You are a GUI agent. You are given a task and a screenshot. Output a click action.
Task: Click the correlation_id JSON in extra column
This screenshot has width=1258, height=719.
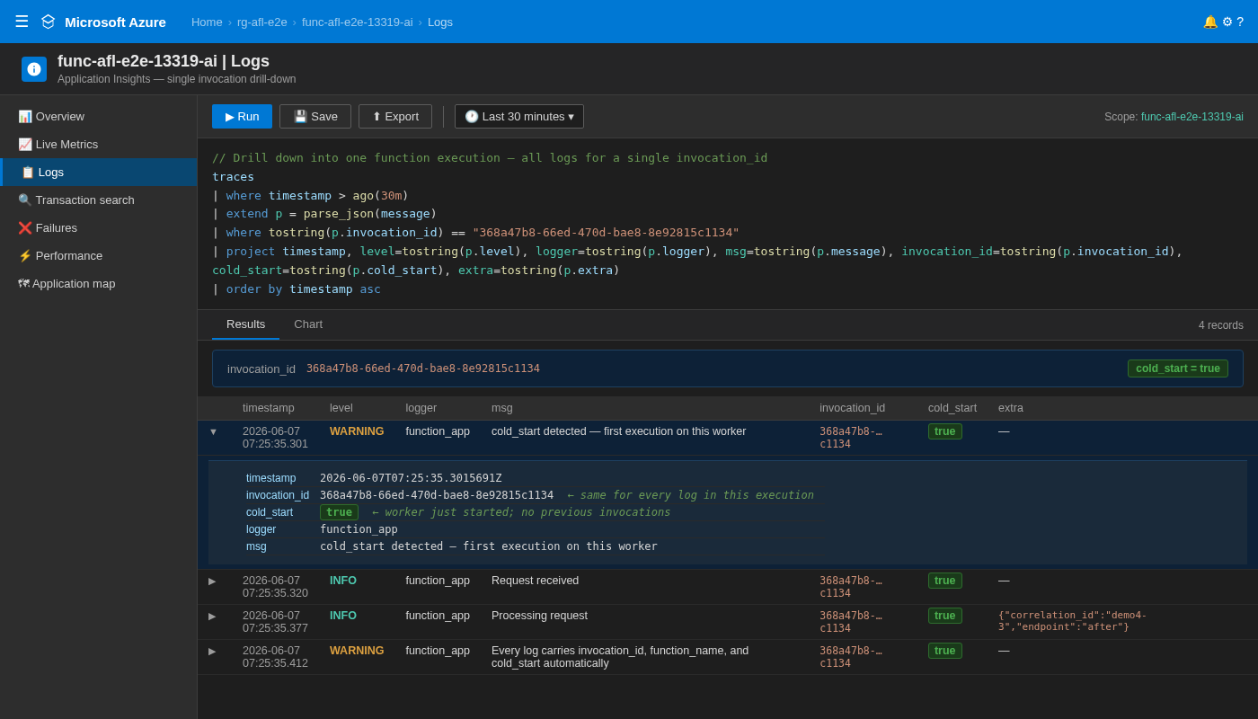[x=1072, y=621]
